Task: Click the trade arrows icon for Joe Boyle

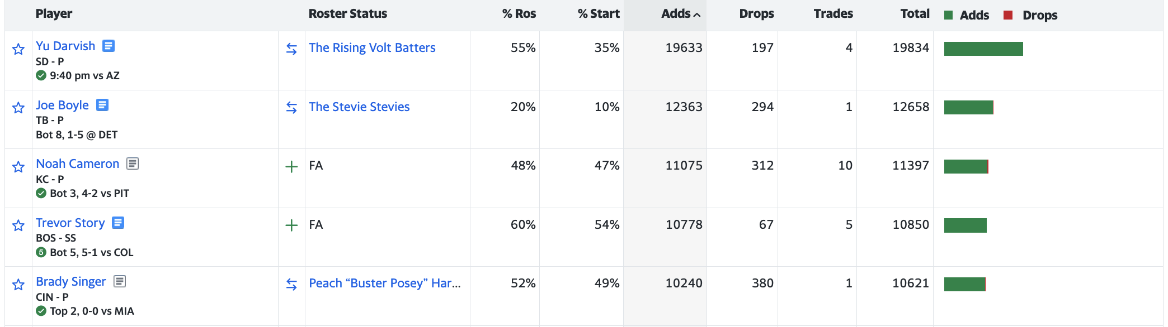Action: click(291, 107)
